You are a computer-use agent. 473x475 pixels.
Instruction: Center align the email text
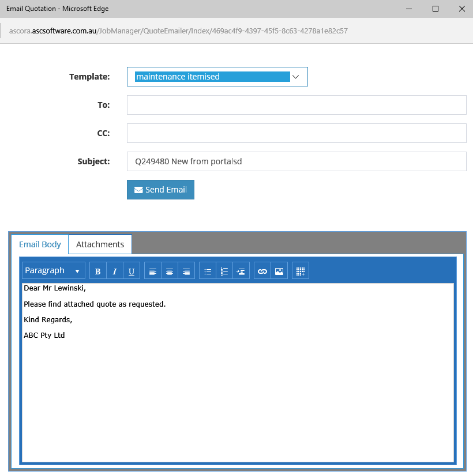170,271
